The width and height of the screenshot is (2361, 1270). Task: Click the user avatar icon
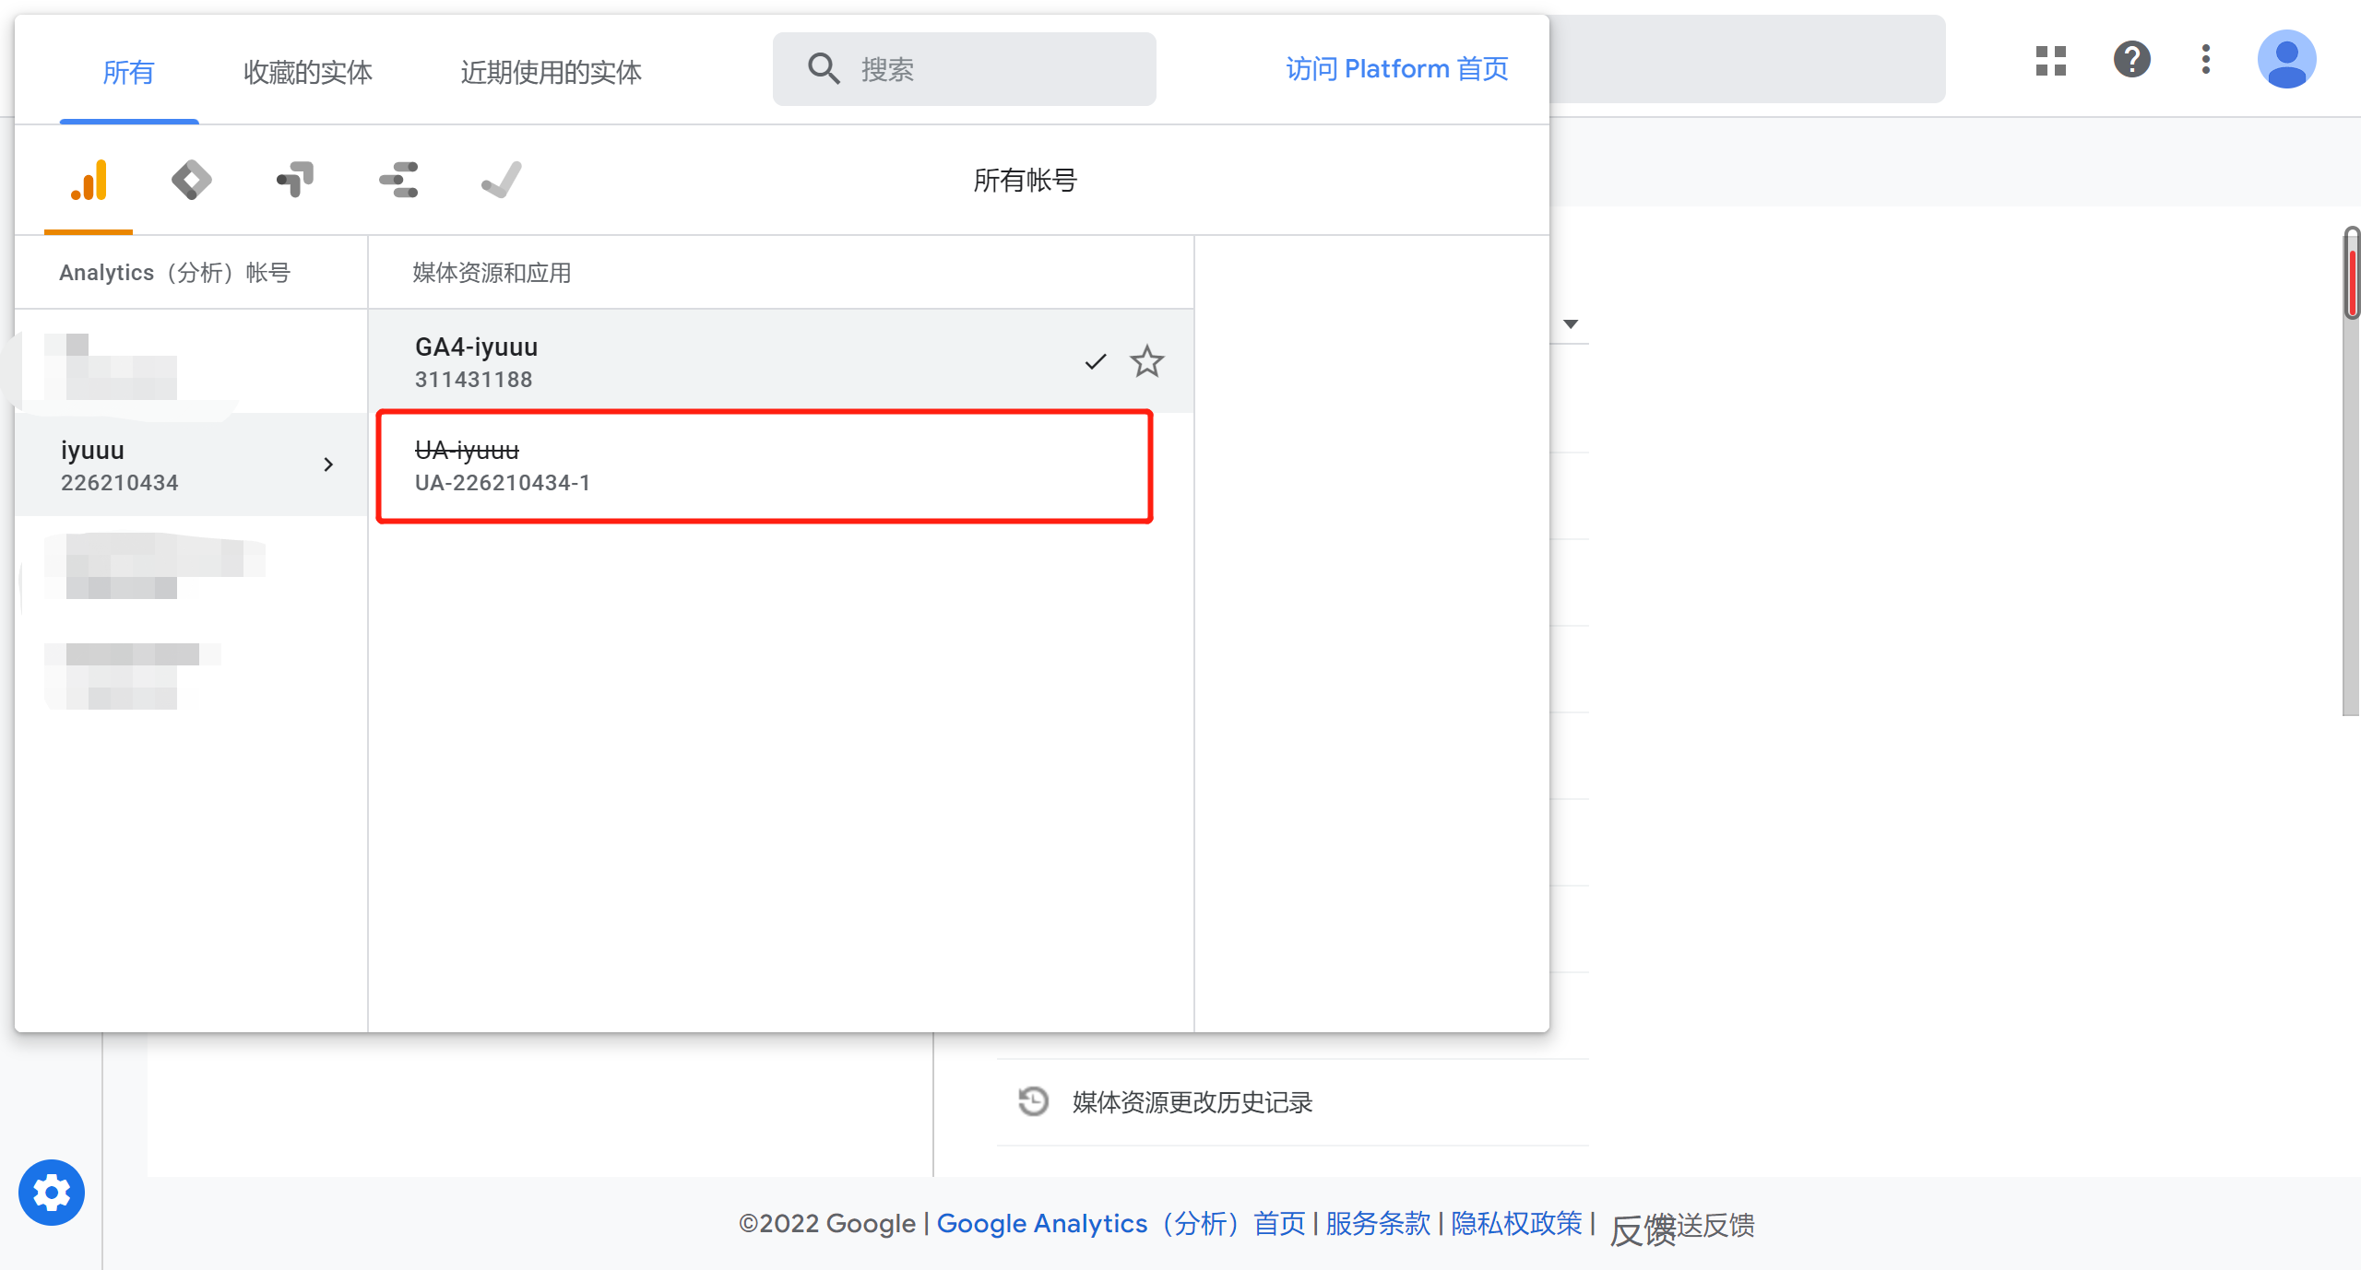pos(2287,59)
